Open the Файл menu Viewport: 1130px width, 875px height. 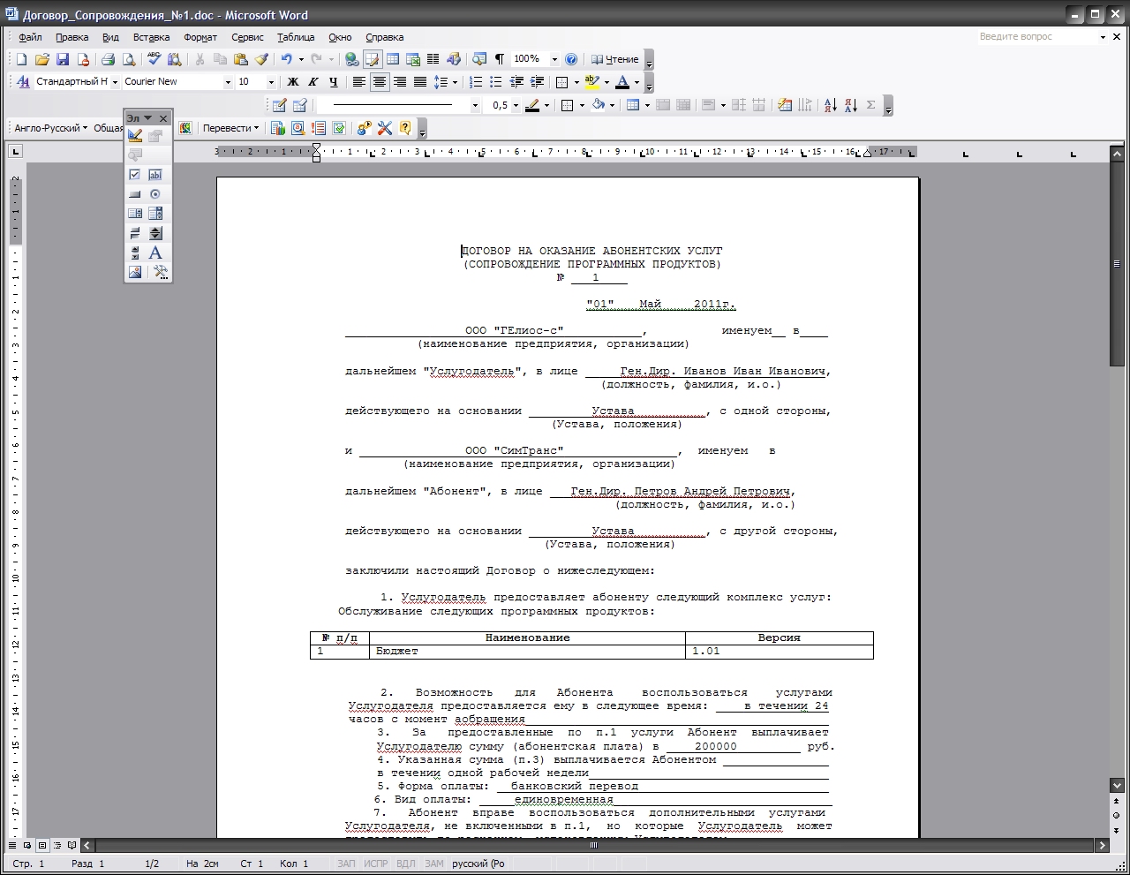pyautogui.click(x=30, y=37)
